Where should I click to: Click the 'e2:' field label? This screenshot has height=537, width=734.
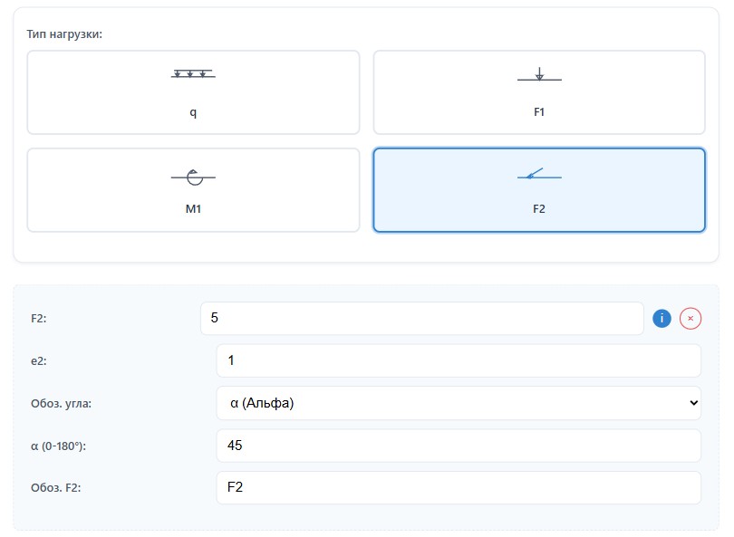tap(40, 360)
